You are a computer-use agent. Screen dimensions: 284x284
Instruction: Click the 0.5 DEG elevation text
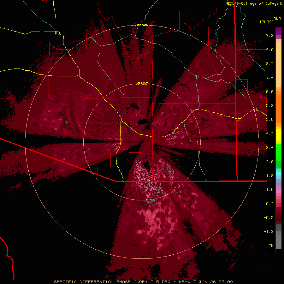coord(161,282)
